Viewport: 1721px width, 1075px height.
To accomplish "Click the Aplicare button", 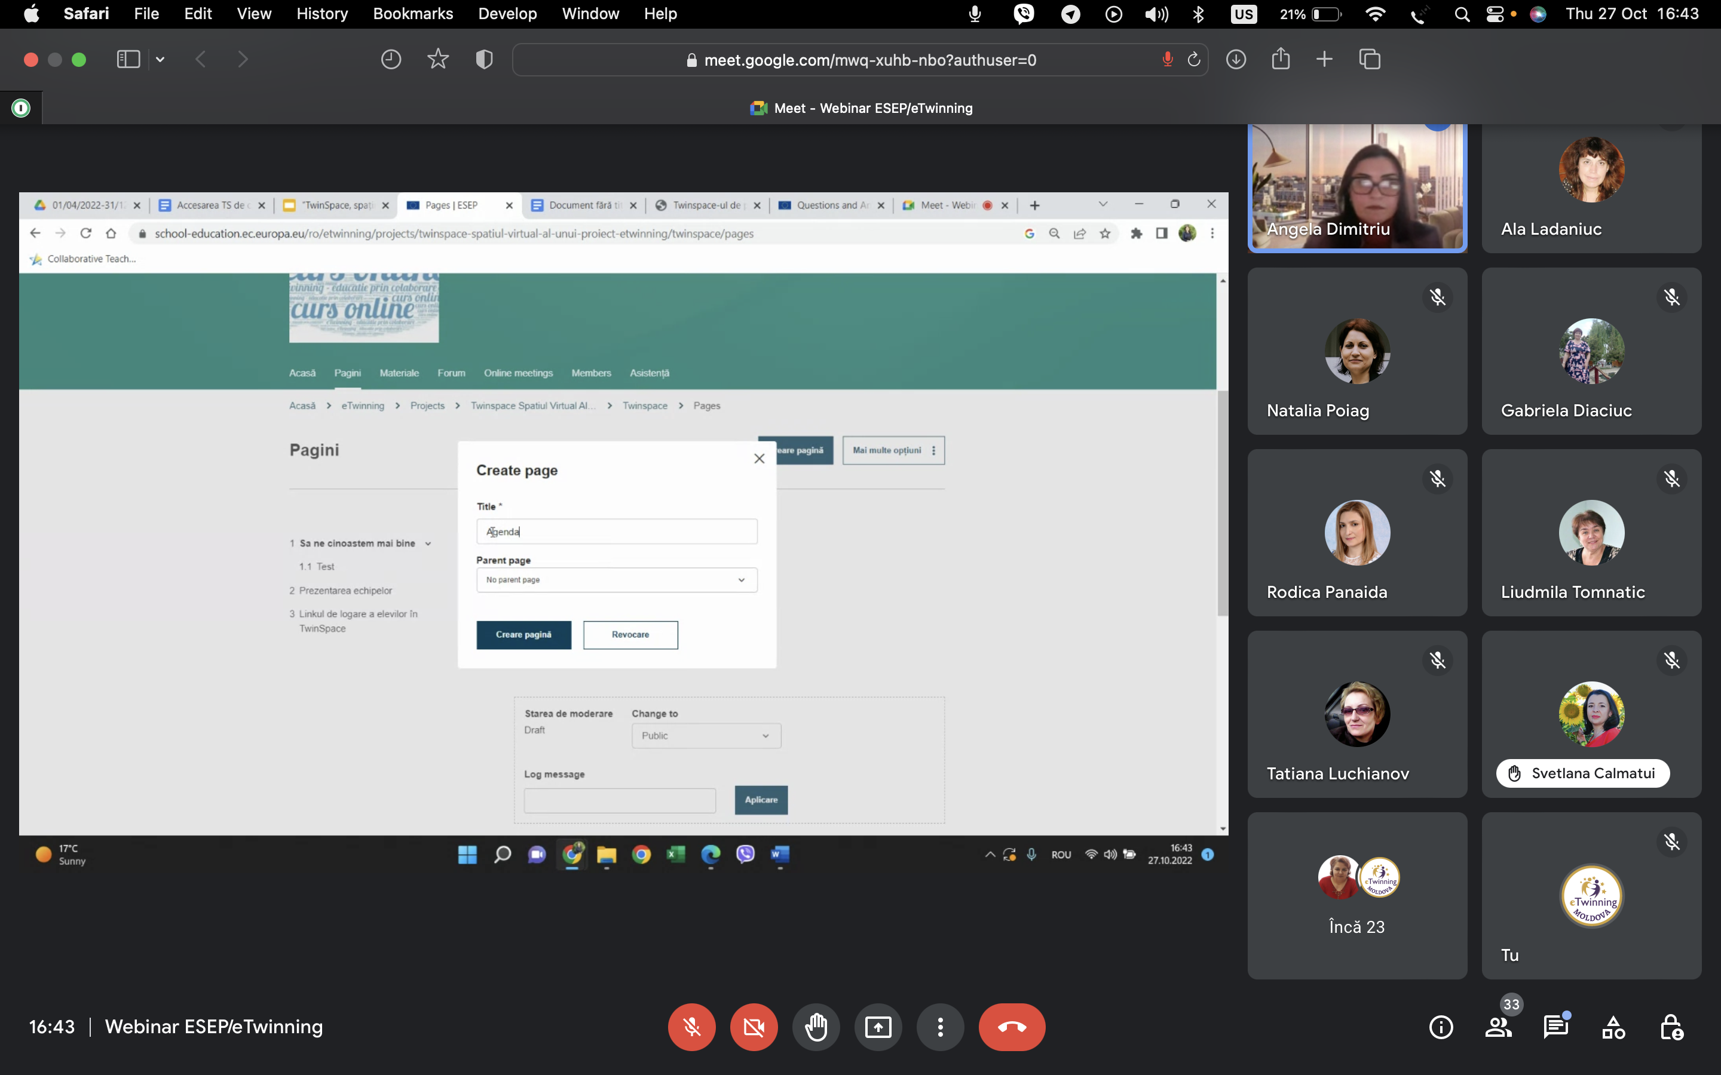I will pyautogui.click(x=761, y=800).
